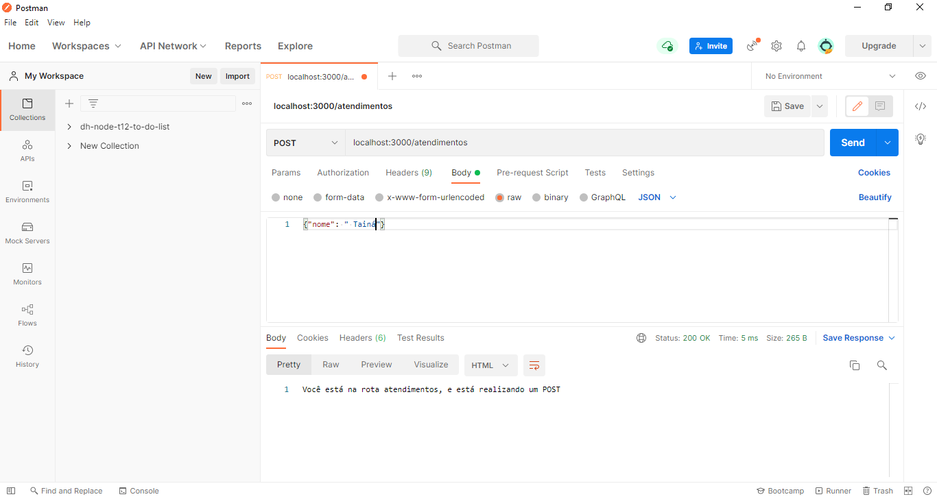
Task: Create new collection with plus icon
Action: coord(69,104)
